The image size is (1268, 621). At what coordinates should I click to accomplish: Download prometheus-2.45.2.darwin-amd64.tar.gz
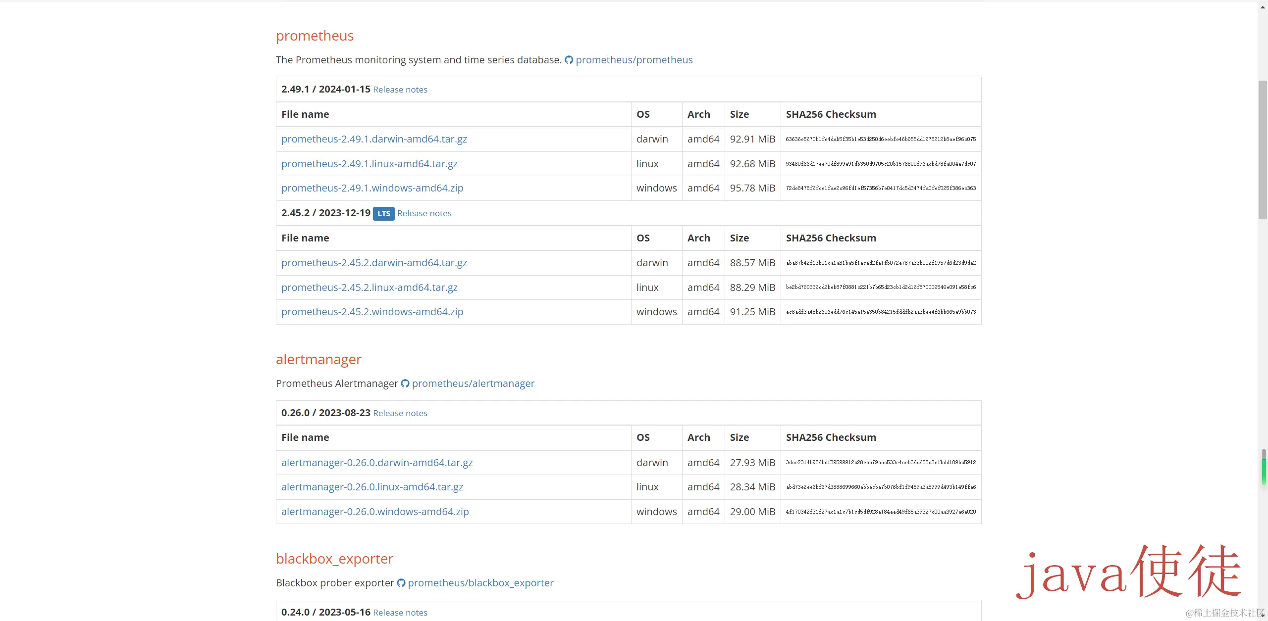tap(374, 263)
